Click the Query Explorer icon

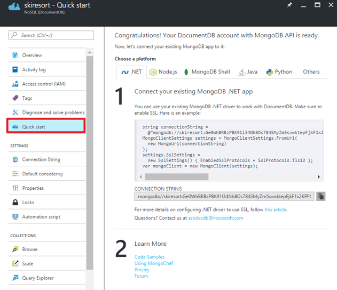click(15, 278)
